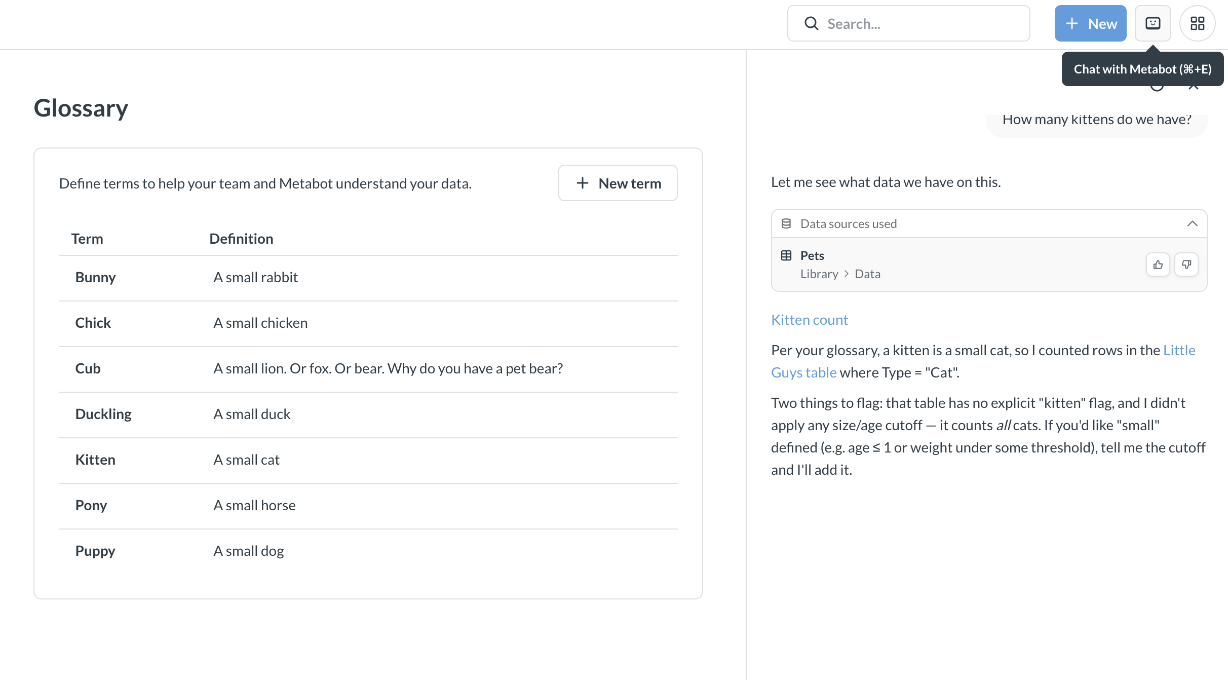The height and width of the screenshot is (680, 1228).
Task: Click the Glossary page heading
Action: click(81, 108)
